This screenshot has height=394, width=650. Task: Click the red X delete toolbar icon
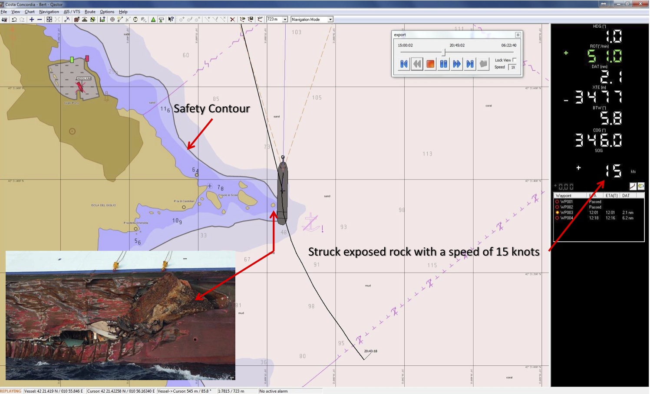tap(232, 20)
